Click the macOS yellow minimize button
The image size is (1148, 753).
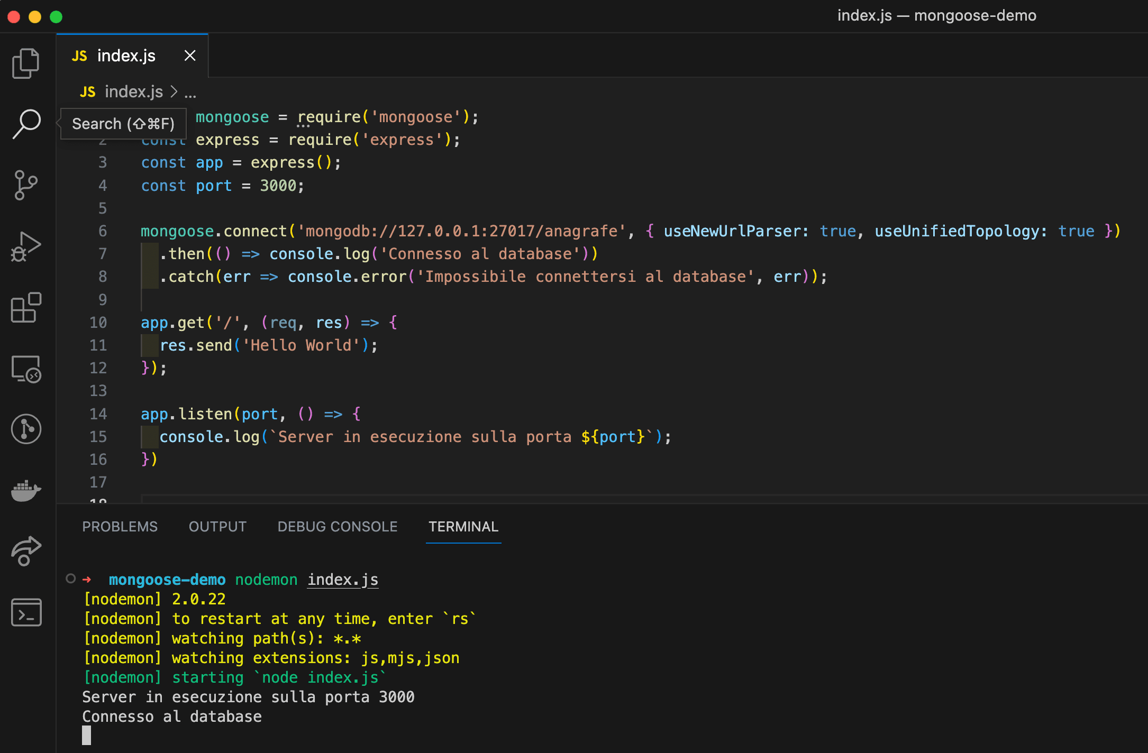pyautogui.click(x=35, y=17)
